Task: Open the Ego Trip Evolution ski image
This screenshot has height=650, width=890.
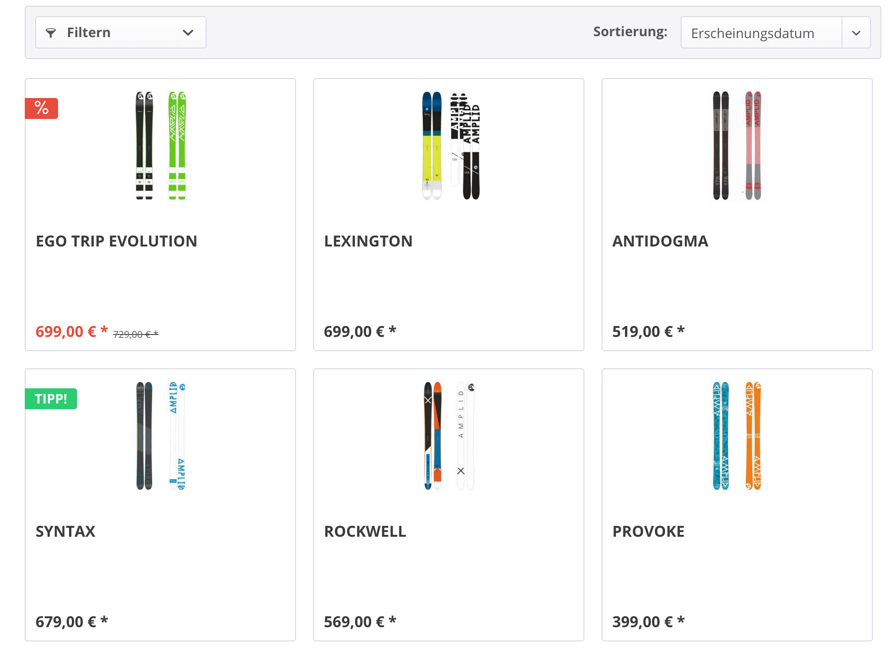Action: pyautogui.click(x=160, y=146)
